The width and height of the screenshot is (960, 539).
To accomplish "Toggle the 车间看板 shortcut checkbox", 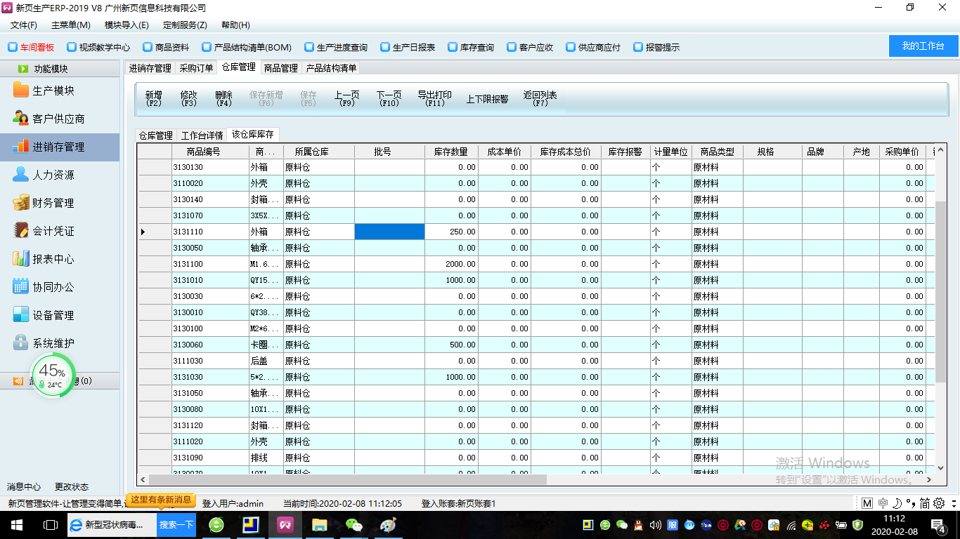I will tap(13, 48).
